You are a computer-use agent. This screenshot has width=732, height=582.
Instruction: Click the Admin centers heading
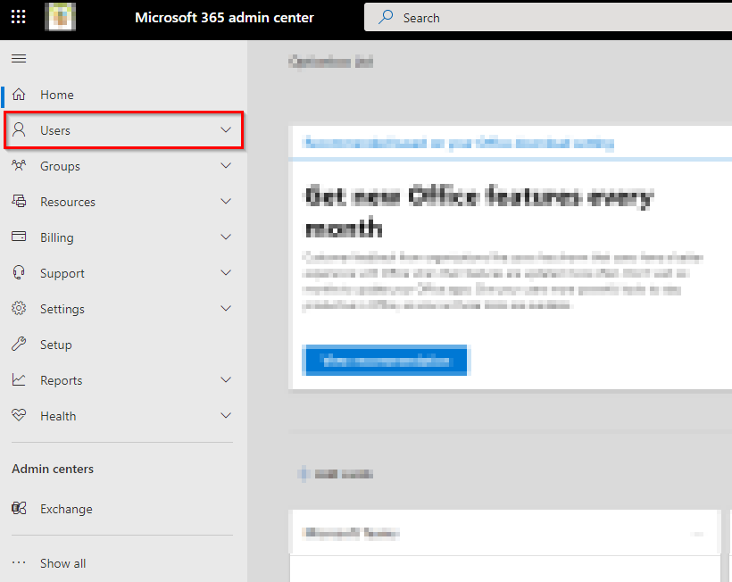point(53,469)
